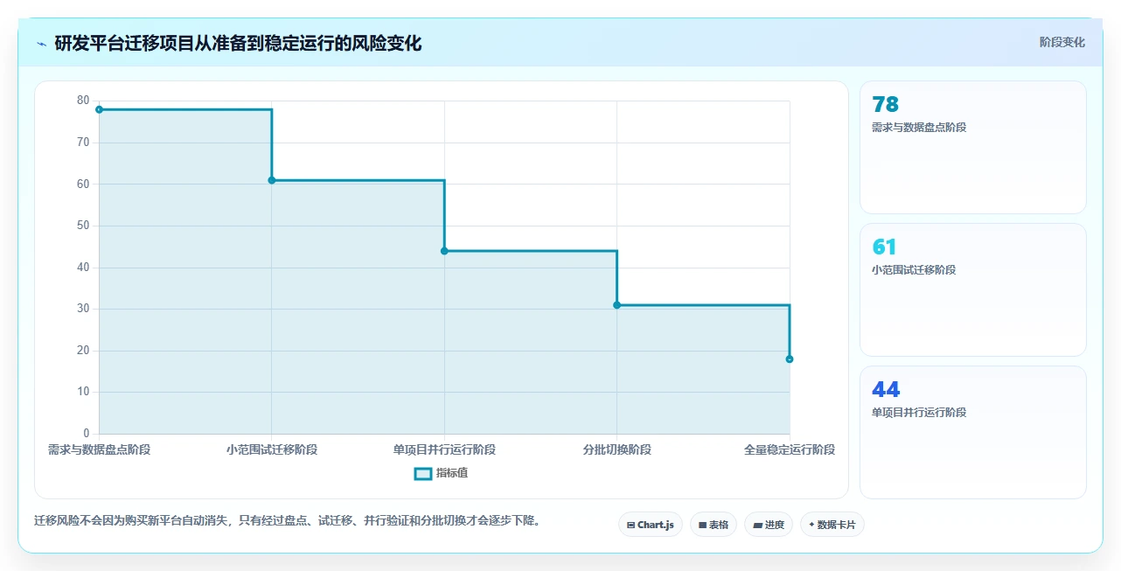Click the data point at value 18
Image resolution: width=1121 pixels, height=571 pixels.
pos(790,359)
